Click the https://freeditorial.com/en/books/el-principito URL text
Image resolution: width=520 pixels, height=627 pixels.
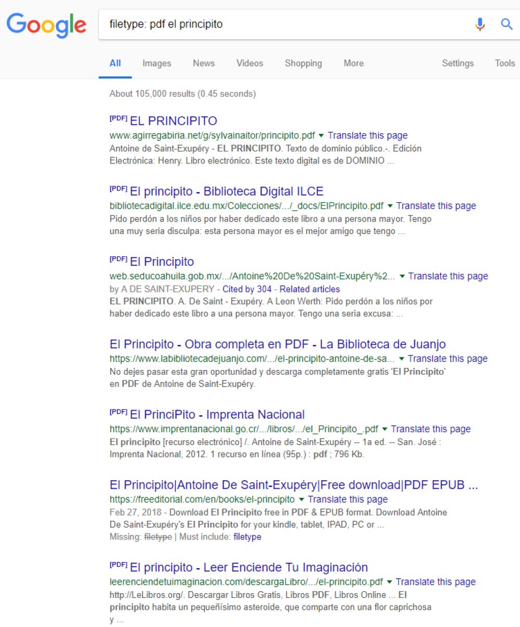pos(202,500)
